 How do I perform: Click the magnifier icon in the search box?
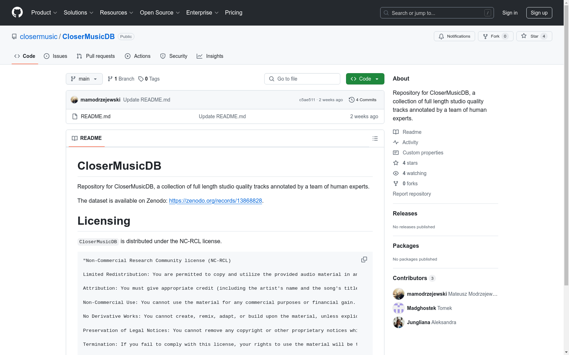tap(386, 13)
